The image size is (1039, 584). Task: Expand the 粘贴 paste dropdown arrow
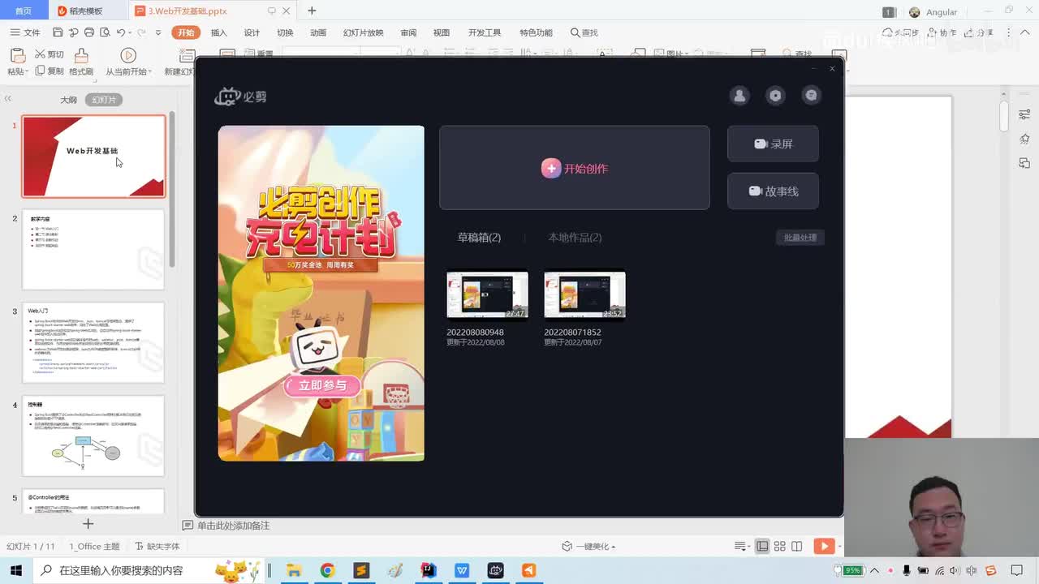click(x=27, y=72)
